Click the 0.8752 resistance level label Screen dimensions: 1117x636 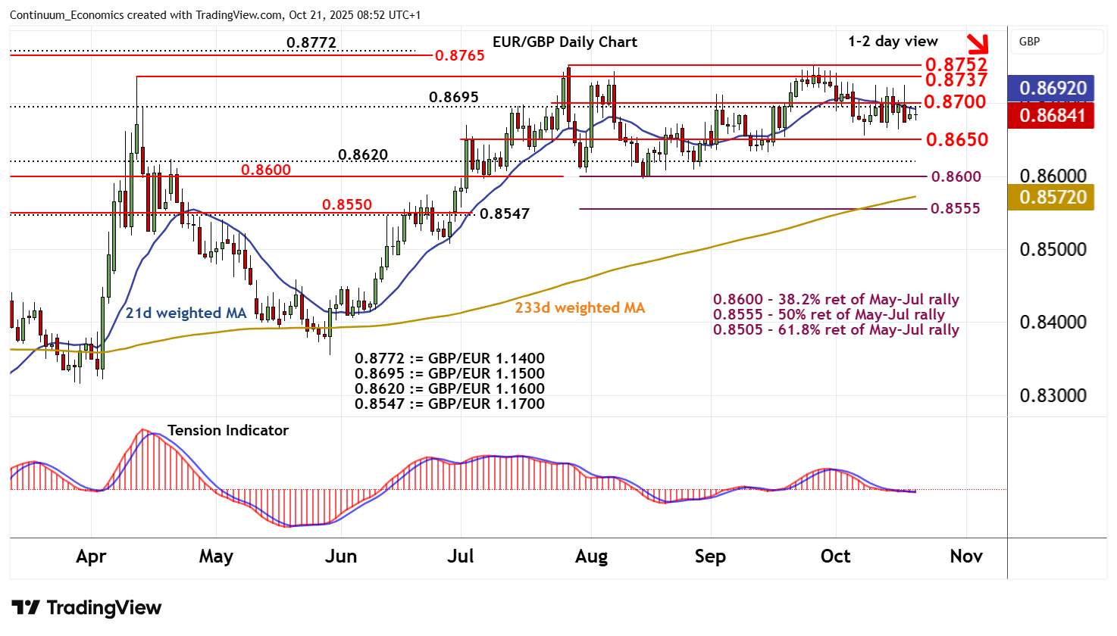(956, 64)
